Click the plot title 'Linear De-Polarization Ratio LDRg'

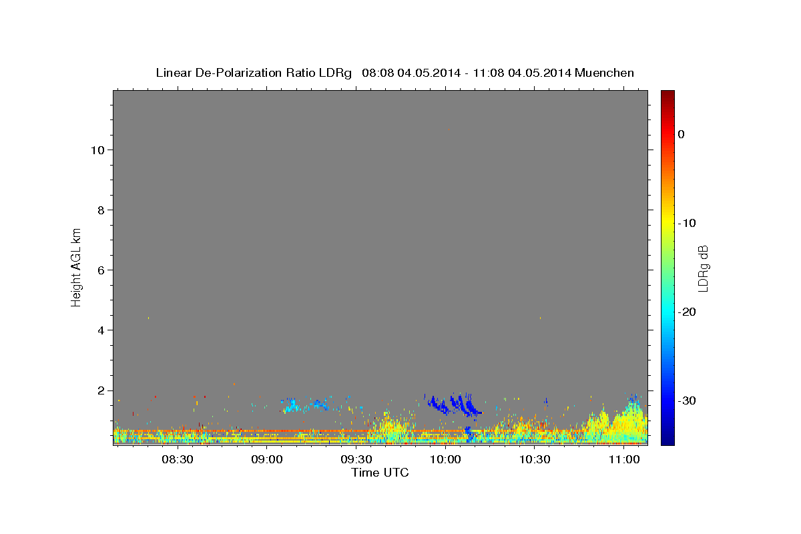click(x=253, y=73)
